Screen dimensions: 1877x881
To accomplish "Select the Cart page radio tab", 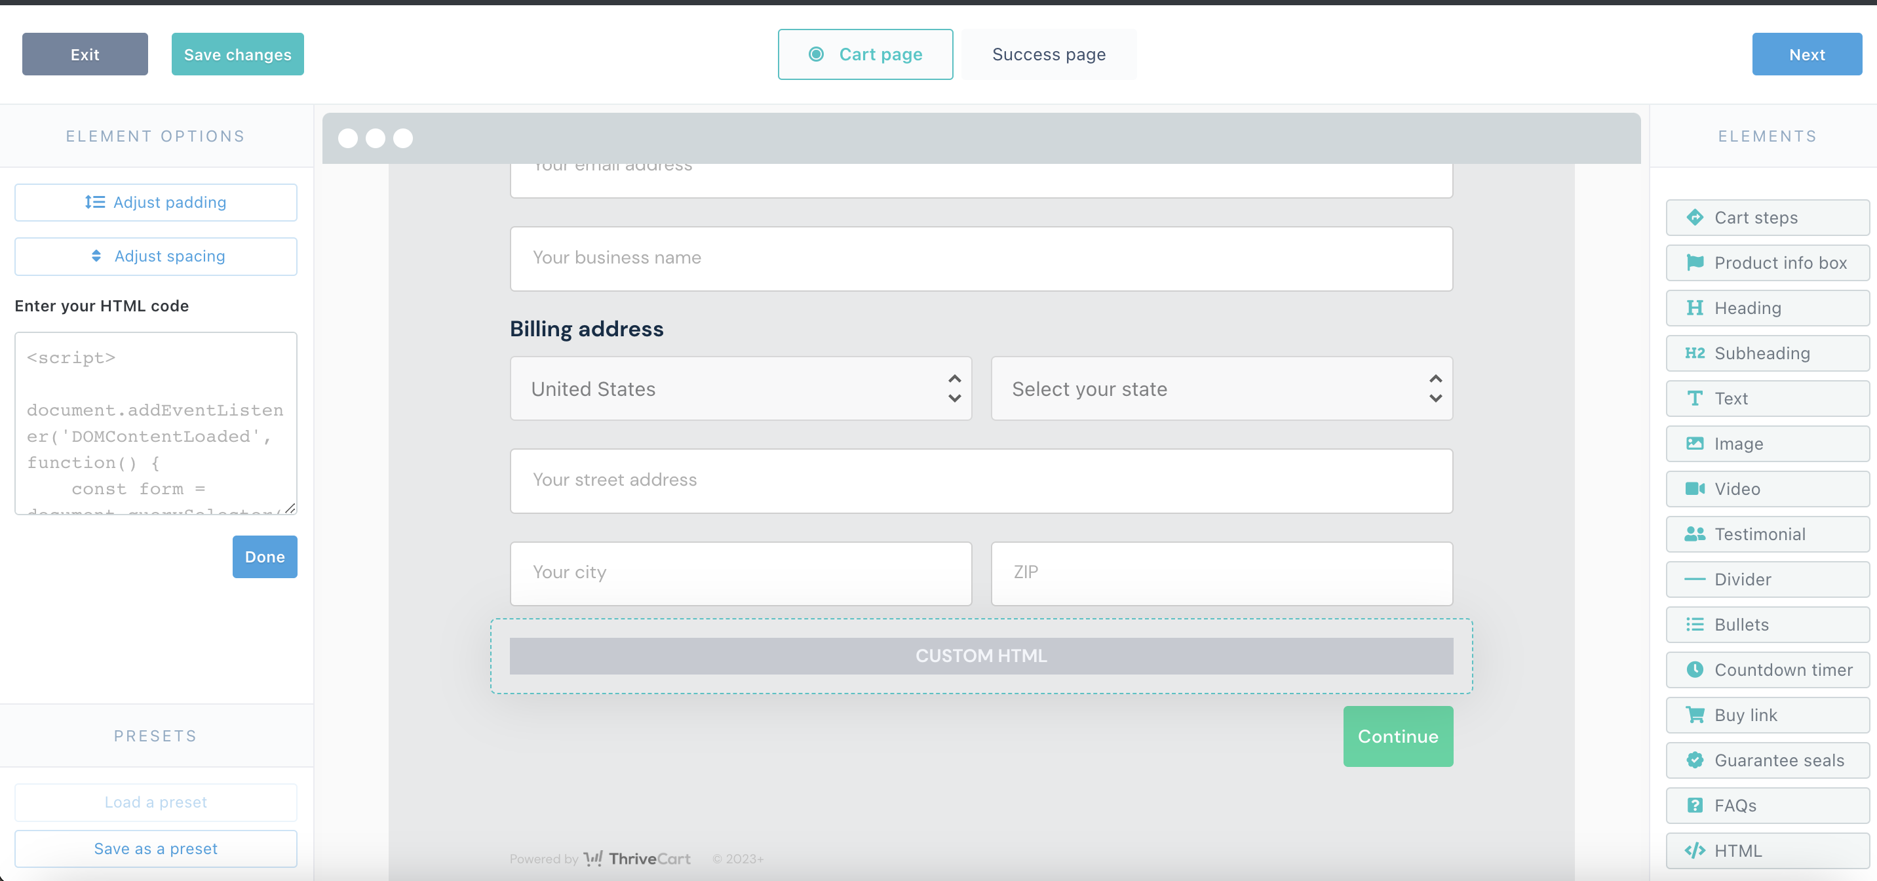I will [x=865, y=54].
